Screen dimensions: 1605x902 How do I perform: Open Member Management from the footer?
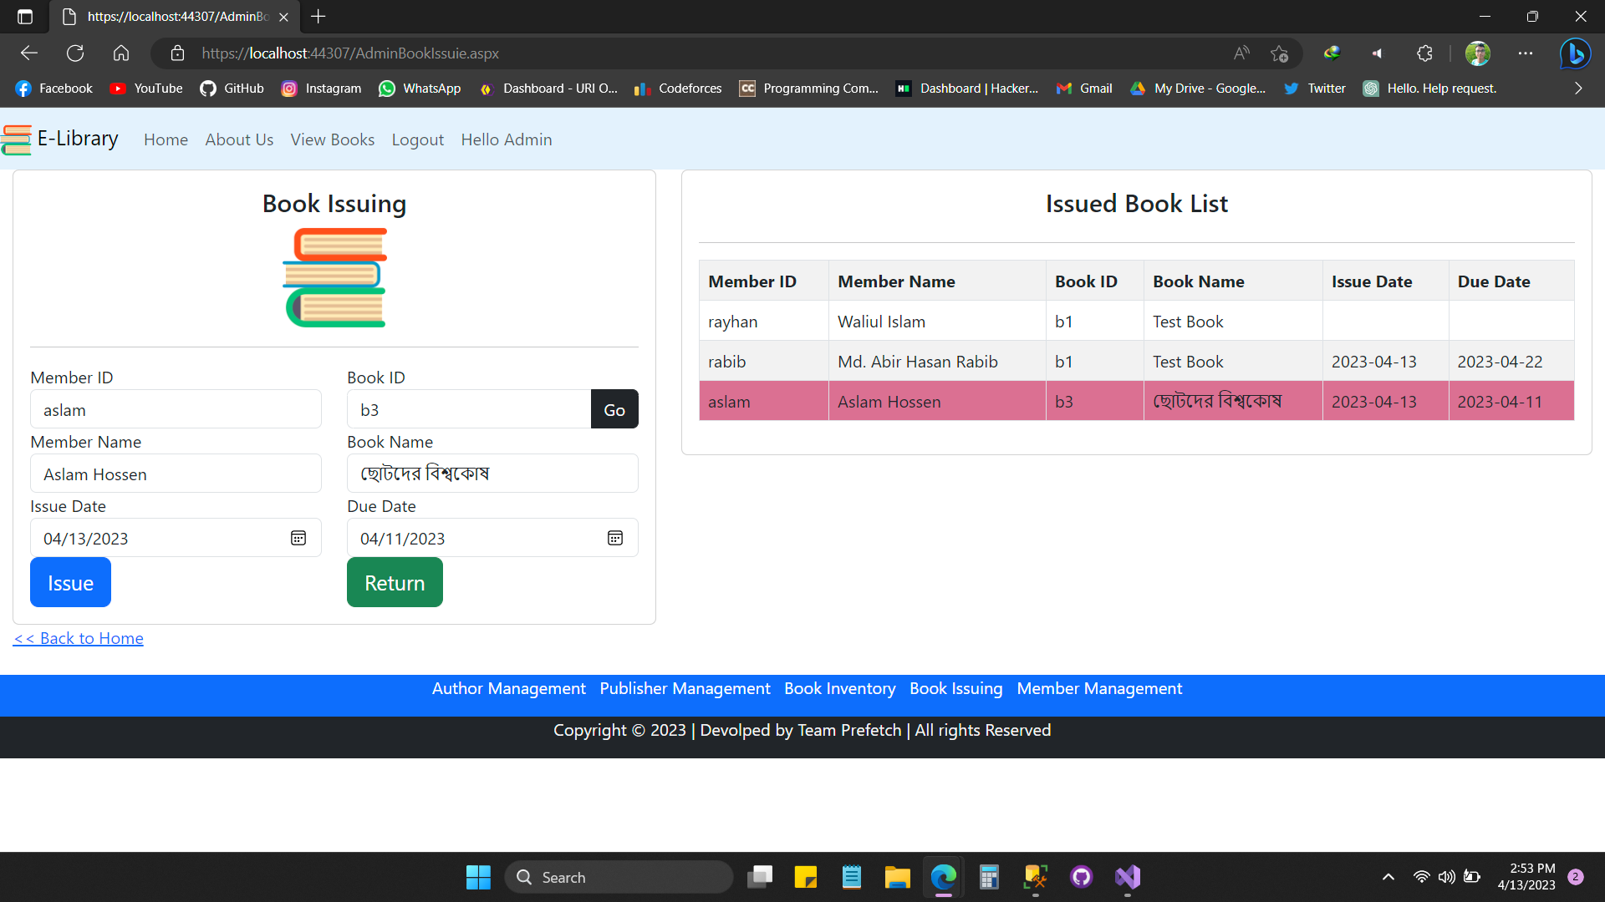1099,688
